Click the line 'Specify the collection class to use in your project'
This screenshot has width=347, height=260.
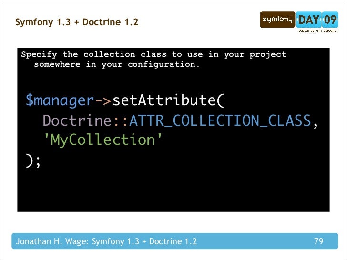coord(154,54)
